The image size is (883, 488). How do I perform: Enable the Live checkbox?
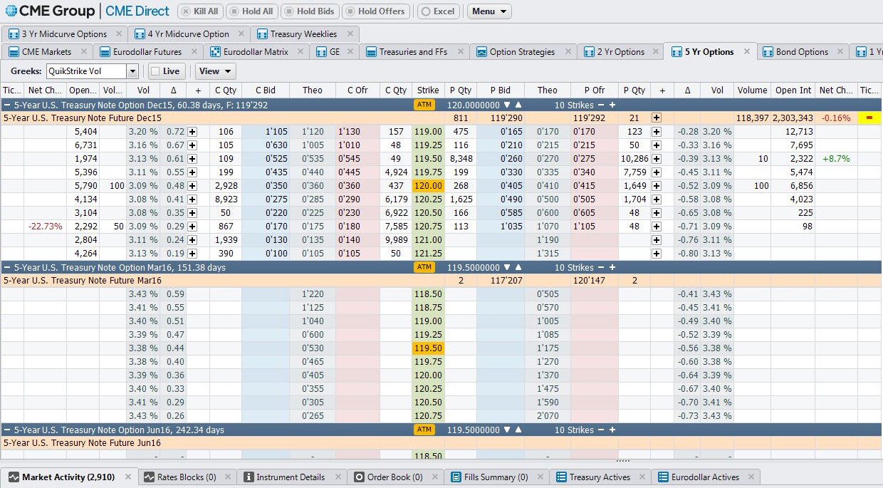155,71
